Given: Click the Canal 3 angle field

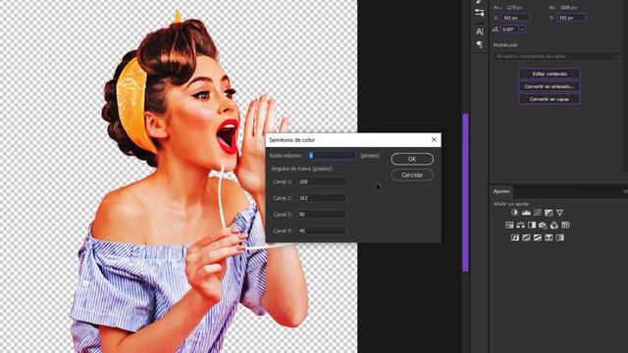Looking at the screenshot, I should 322,215.
